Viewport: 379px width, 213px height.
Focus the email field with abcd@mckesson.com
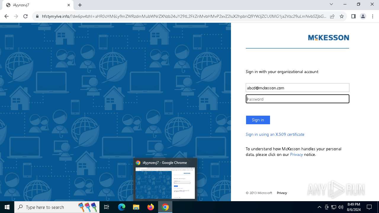pos(297,88)
